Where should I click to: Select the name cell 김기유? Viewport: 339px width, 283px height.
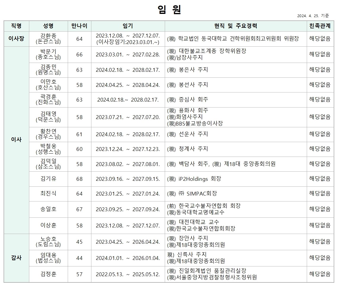[48, 179]
